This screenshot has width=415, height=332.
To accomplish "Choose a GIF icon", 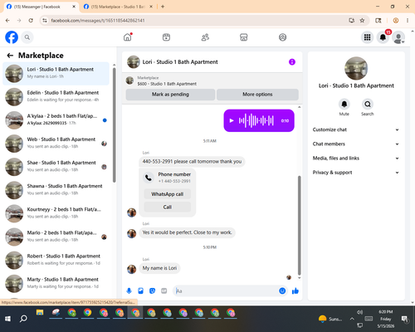I will pyautogui.click(x=164, y=290).
